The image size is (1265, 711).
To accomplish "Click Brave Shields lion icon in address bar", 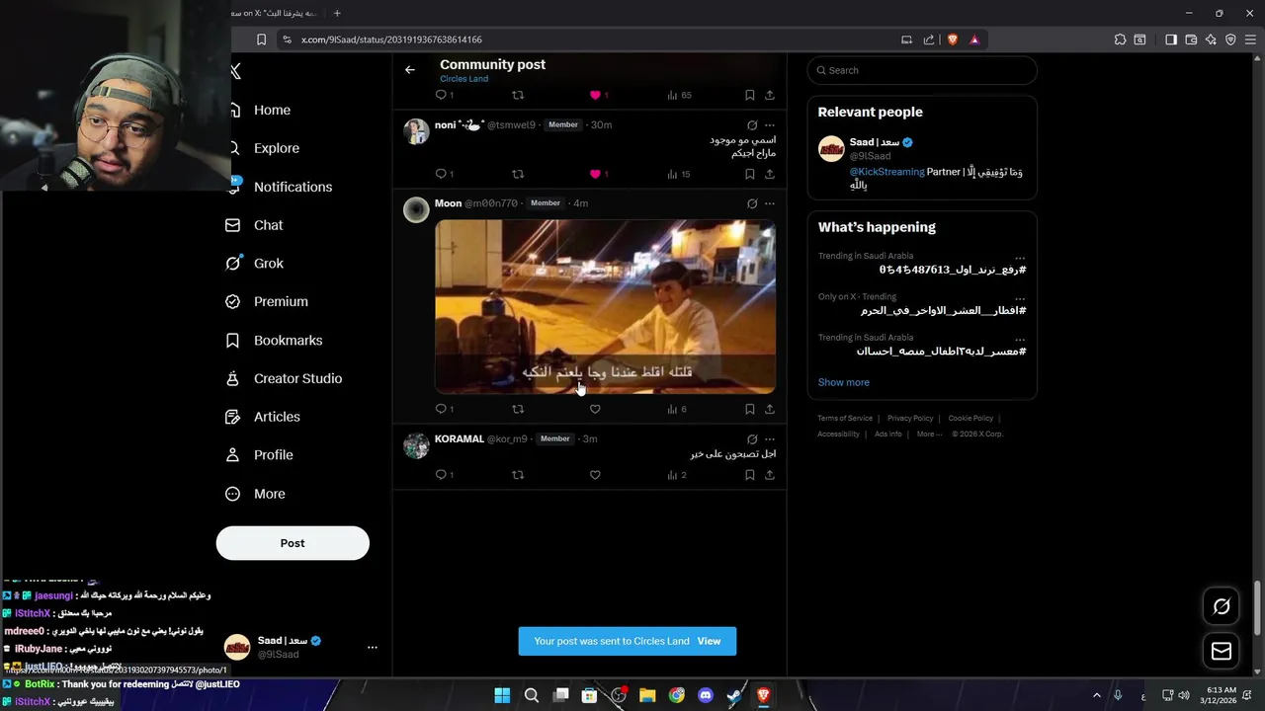I will pos(953,39).
